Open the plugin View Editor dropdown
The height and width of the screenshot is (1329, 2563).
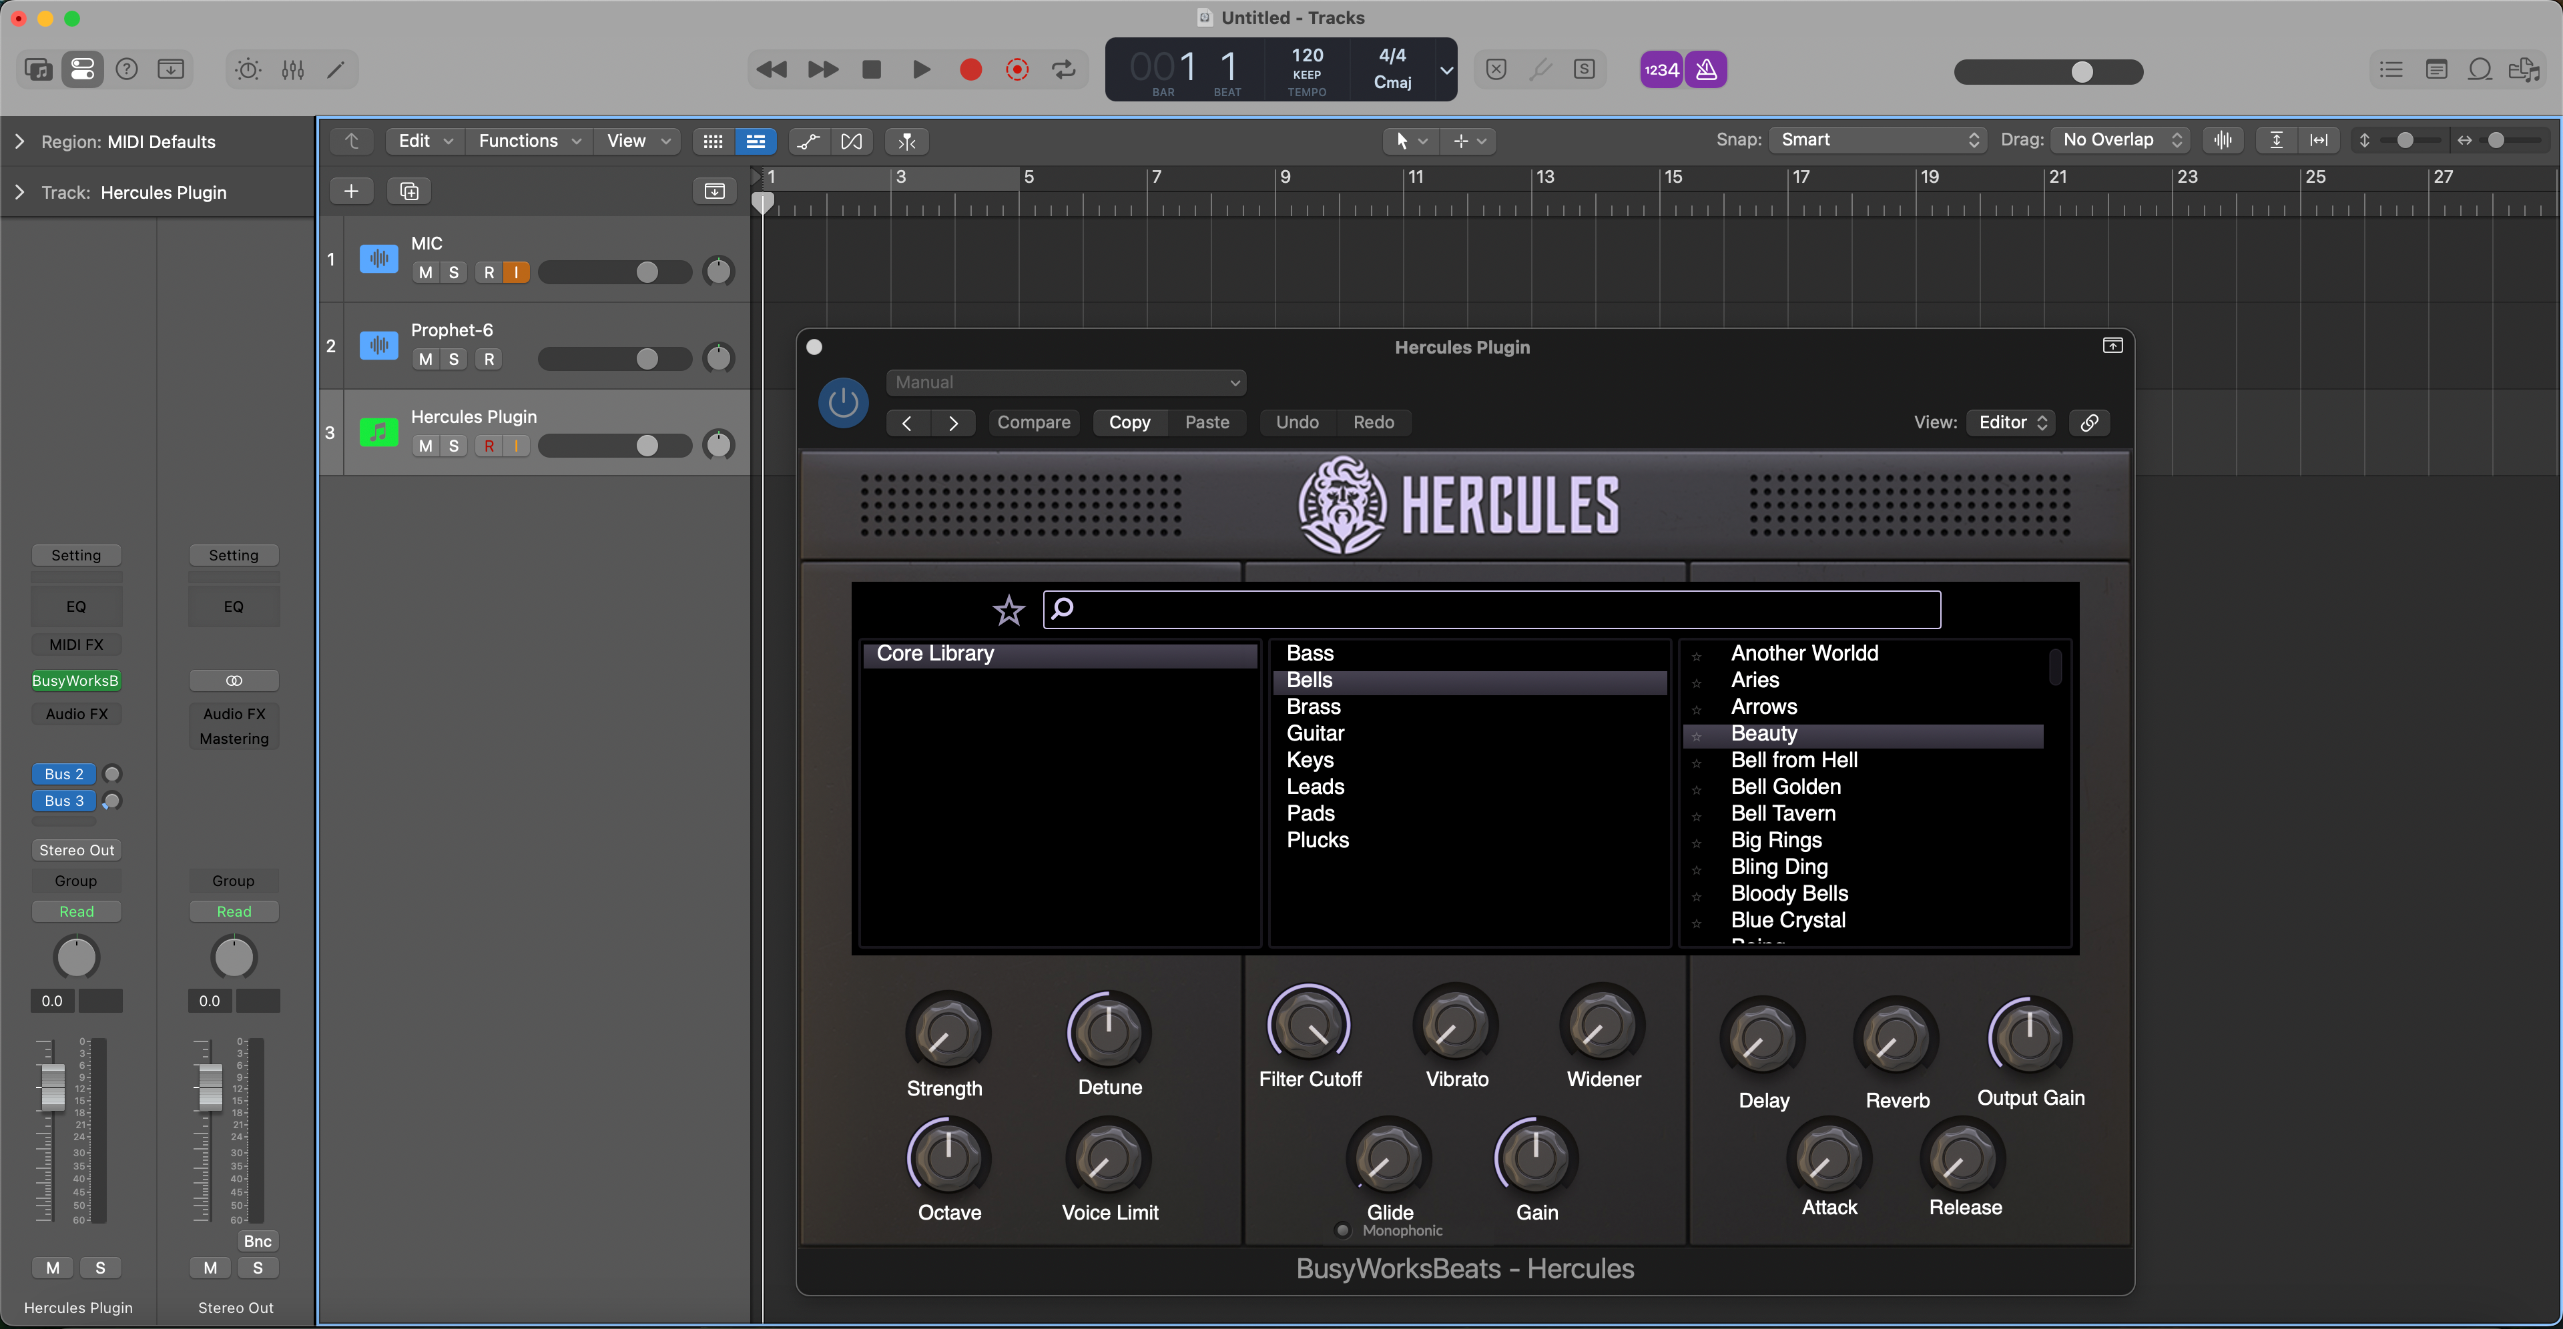click(2012, 423)
